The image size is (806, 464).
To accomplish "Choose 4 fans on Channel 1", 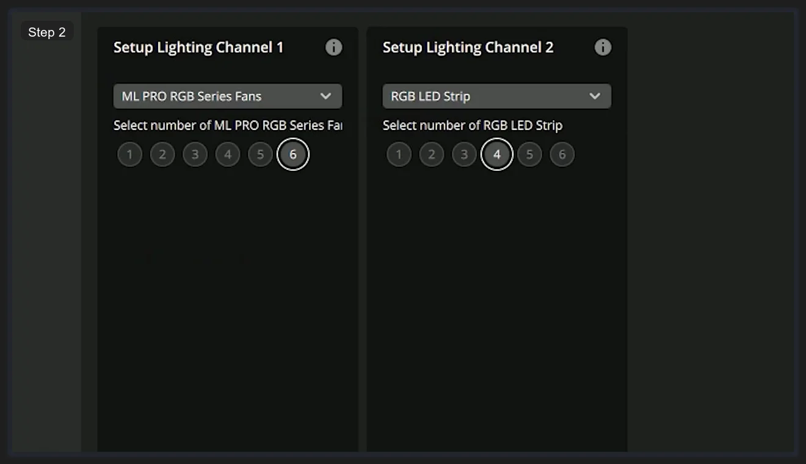I will click(228, 154).
